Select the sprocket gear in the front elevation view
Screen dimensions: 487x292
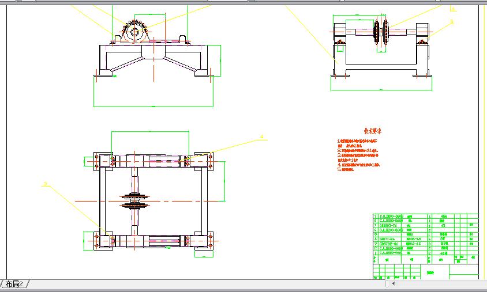pyautogui.click(x=134, y=31)
